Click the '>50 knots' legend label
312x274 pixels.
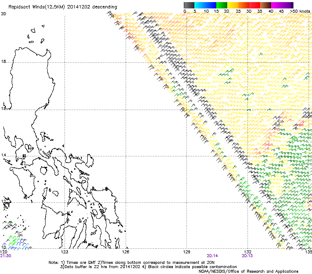300,11
